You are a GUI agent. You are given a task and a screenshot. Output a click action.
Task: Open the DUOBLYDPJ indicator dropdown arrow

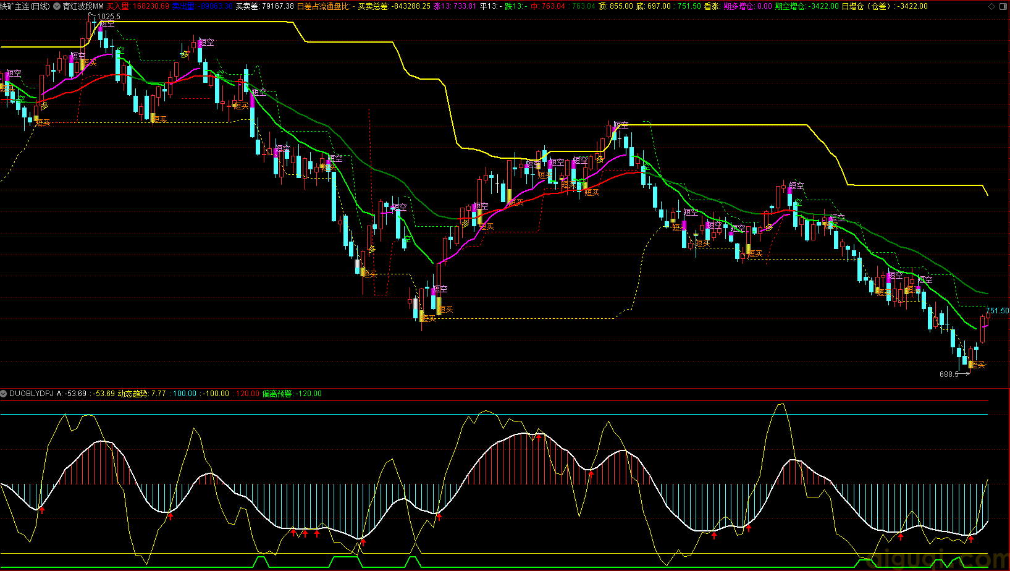pos(4,394)
